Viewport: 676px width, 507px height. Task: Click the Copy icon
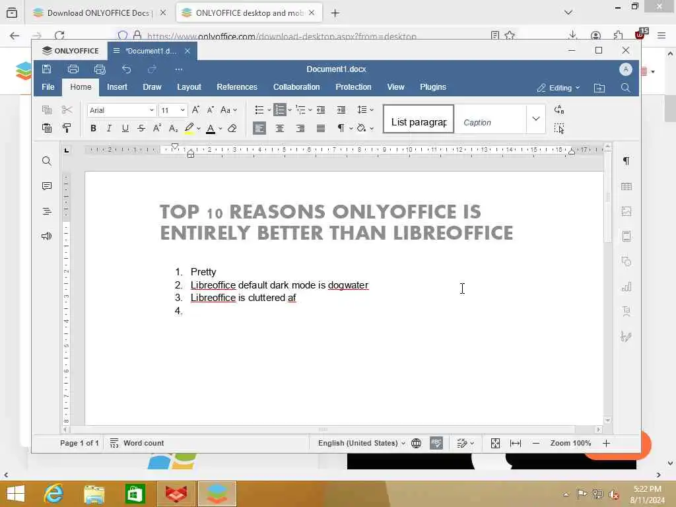pyautogui.click(x=47, y=110)
